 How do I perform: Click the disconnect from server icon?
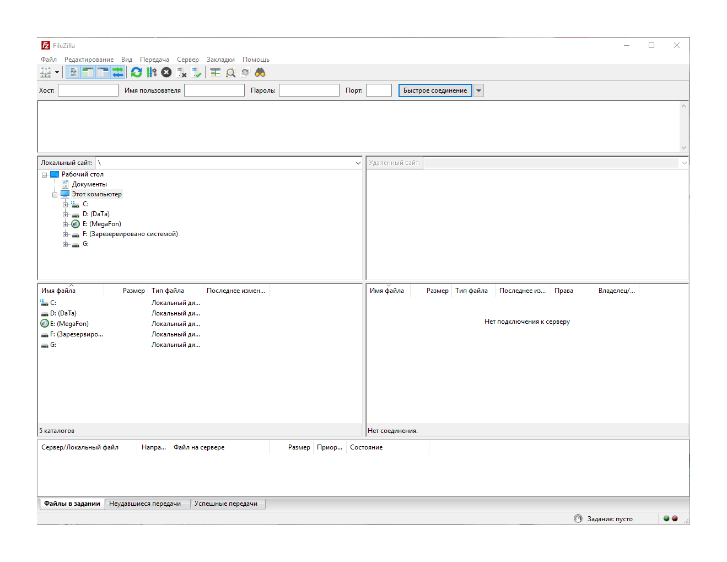182,72
